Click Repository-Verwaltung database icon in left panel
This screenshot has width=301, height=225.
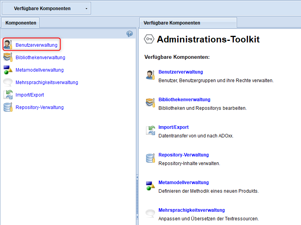point(8,107)
